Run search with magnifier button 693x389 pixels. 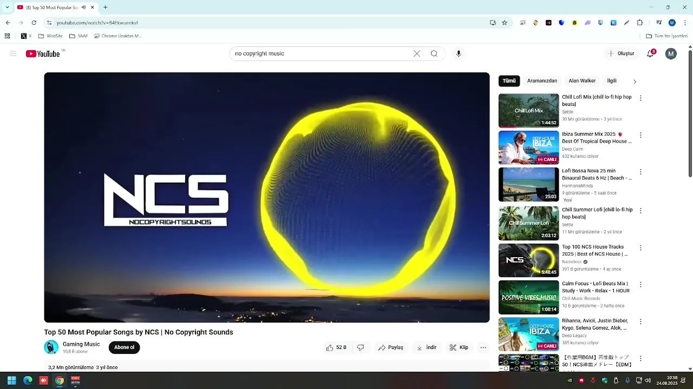tap(434, 53)
